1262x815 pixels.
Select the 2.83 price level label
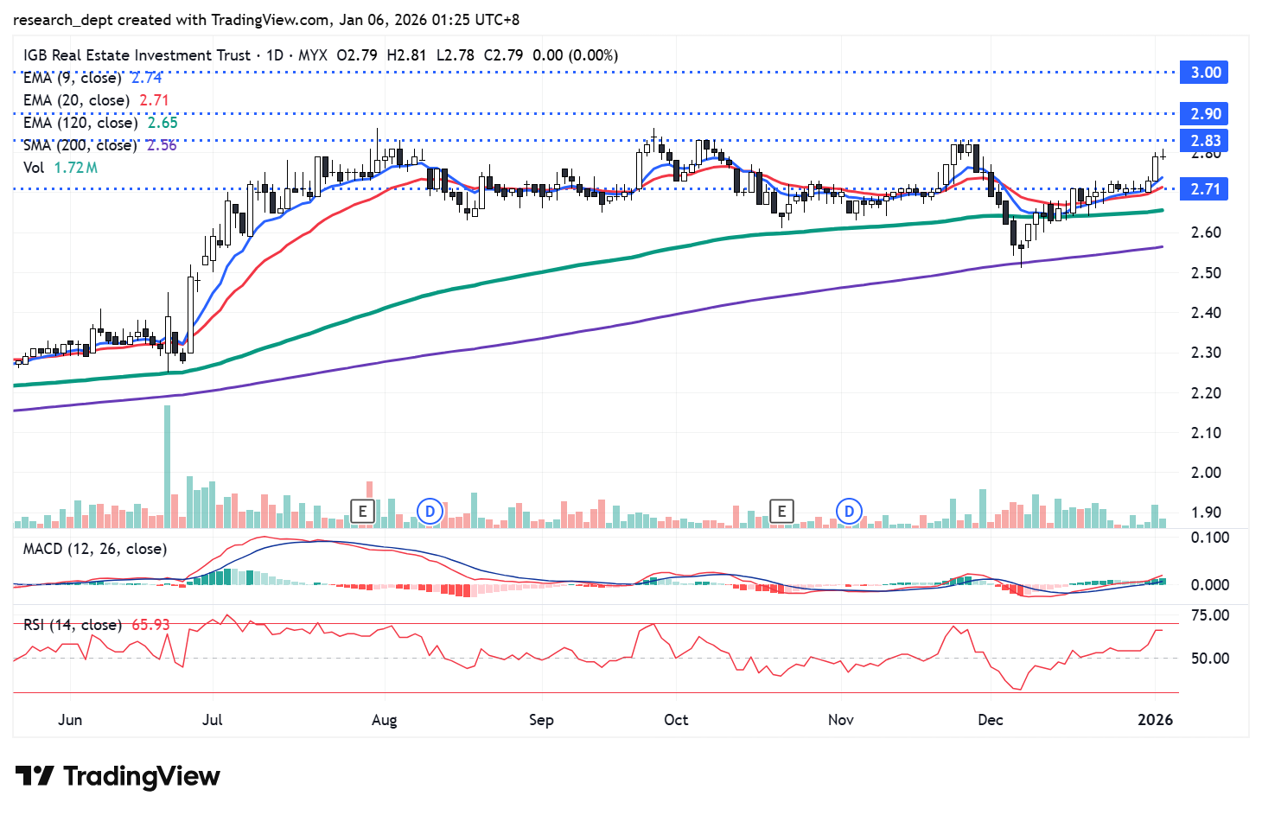(x=1204, y=141)
